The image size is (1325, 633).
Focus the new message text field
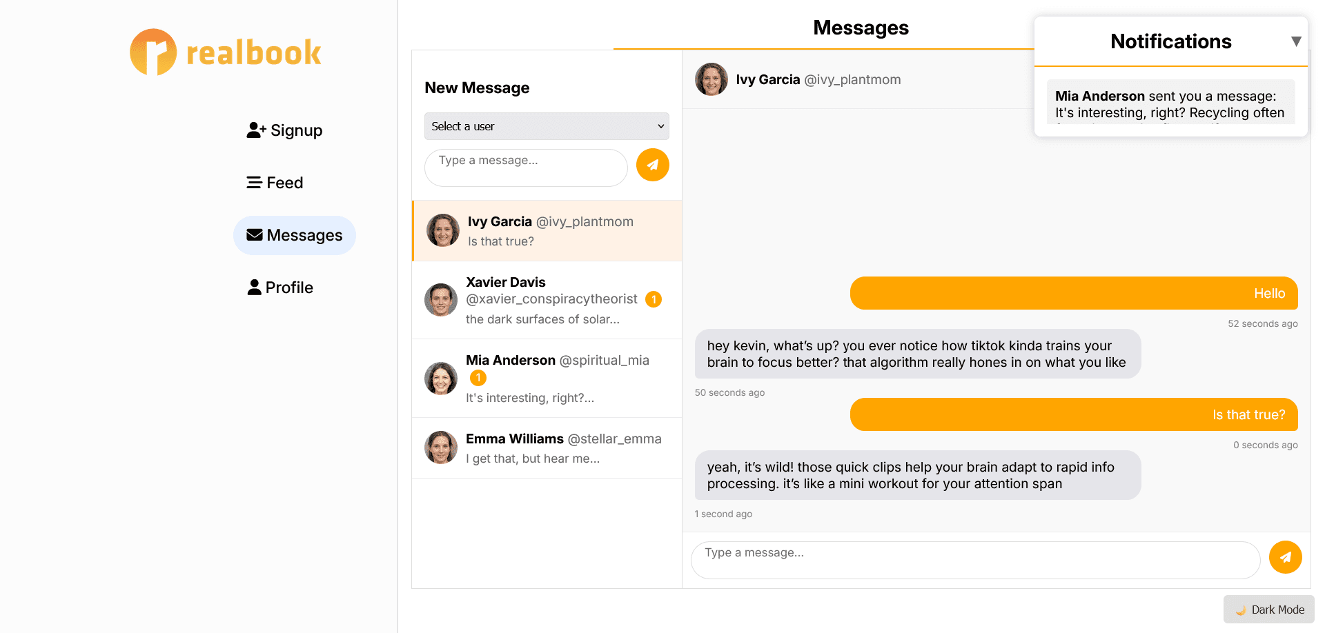tap(526, 168)
